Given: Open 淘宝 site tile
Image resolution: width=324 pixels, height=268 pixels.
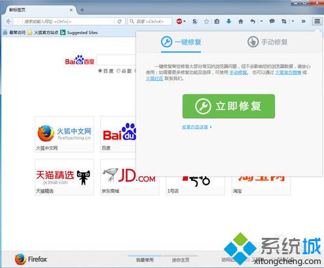Looking at the screenshot, I should (x=261, y=185).
